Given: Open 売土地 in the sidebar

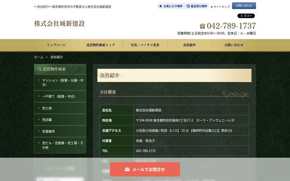Looking at the screenshot, I should click(60, 108).
